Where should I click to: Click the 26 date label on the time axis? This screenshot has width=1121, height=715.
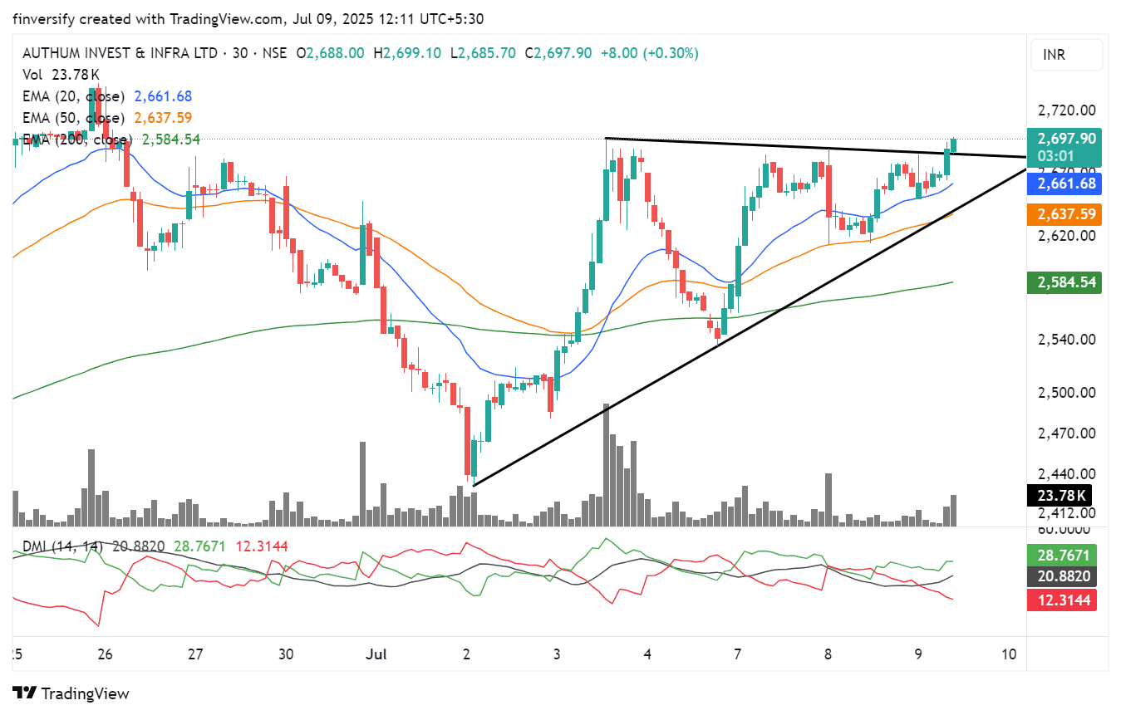105,654
